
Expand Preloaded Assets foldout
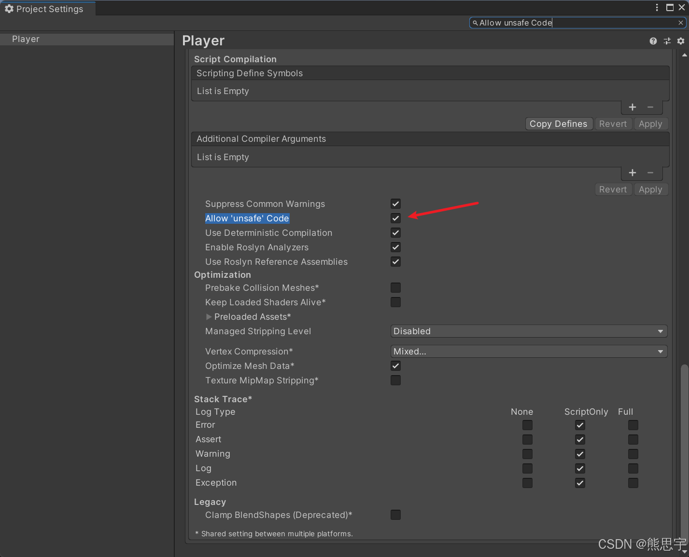click(209, 317)
